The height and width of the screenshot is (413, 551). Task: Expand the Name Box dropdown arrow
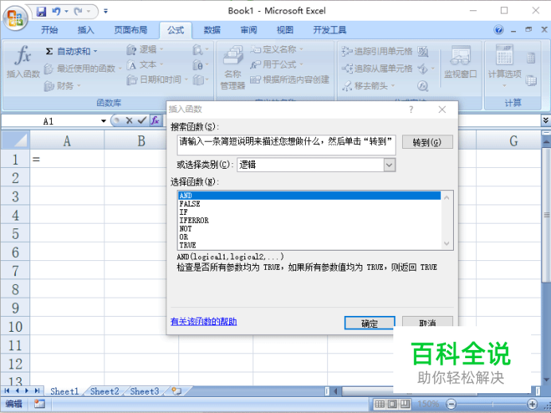[104, 121]
